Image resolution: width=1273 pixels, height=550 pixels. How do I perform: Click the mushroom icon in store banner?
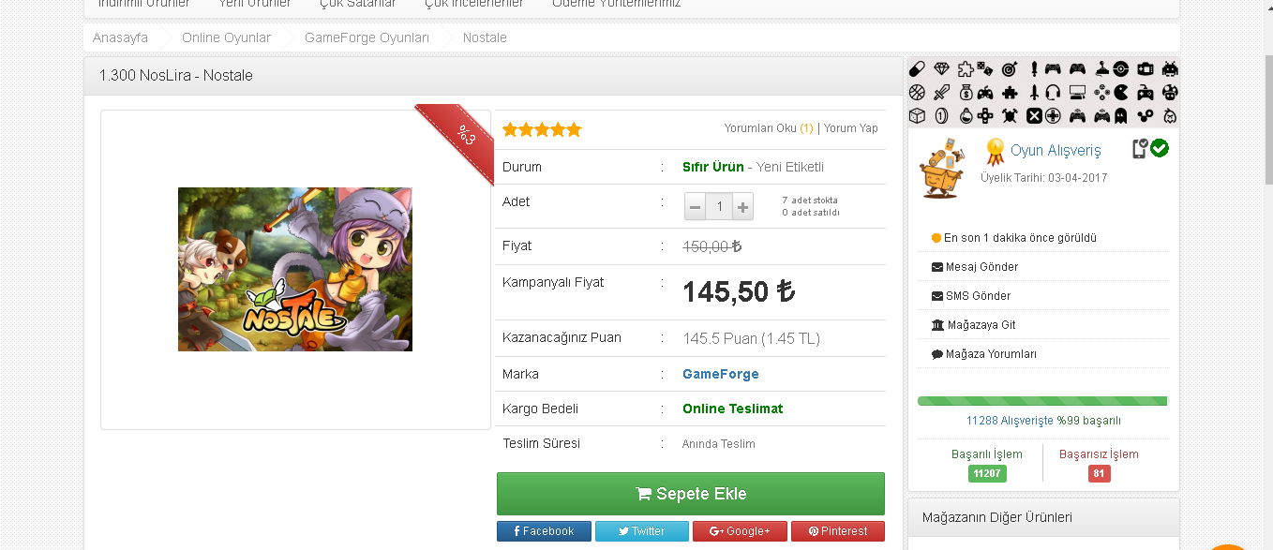click(x=1170, y=92)
